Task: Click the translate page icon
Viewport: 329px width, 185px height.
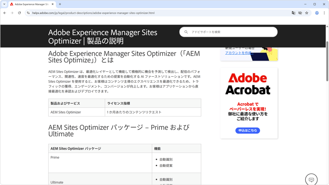Action: click(293, 13)
